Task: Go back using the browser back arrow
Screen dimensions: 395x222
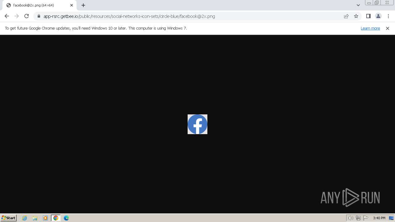Action: point(7,16)
